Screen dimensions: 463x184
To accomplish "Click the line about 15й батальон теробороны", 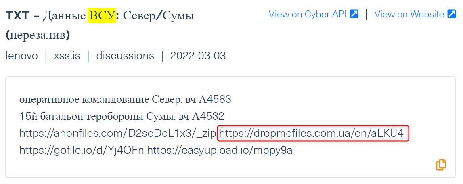I will pos(122,117).
